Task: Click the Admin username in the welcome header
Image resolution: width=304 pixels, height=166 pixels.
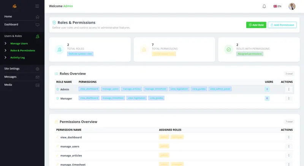Action: click(68, 6)
